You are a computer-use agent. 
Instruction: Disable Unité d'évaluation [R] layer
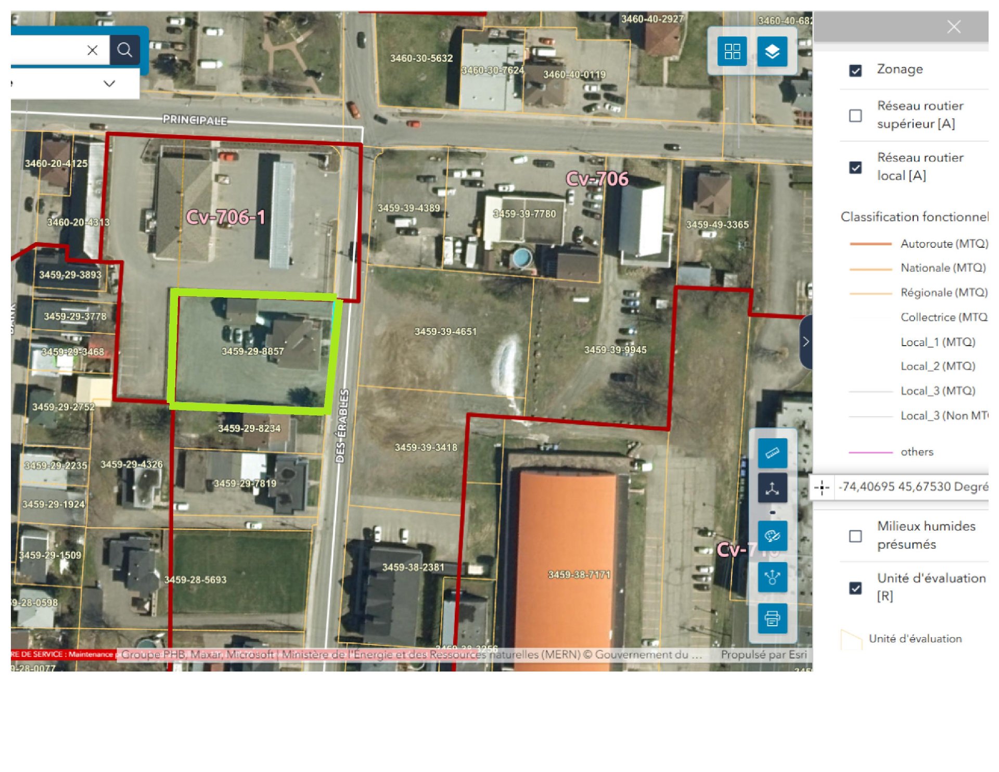coord(855,588)
